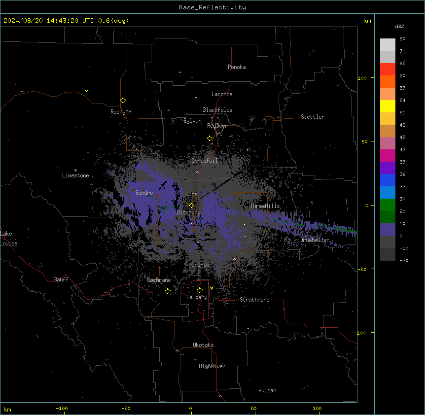425x415 pixels.
Task: Select the purple 36-39 dBZ legend swatch
Action: click(x=388, y=168)
